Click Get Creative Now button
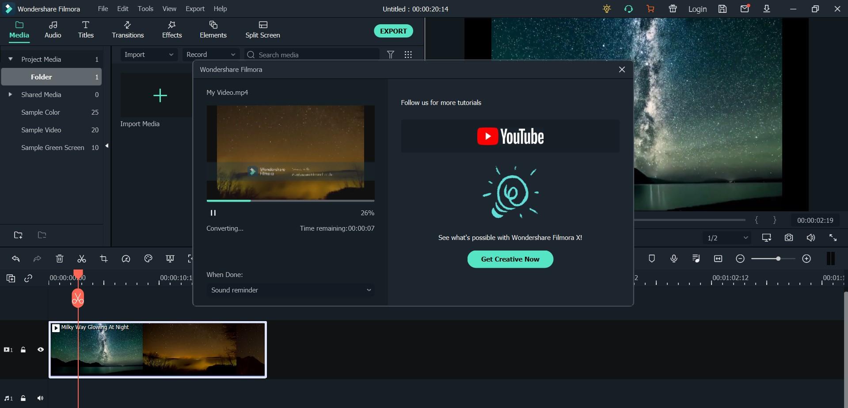Screen dimensions: 848x408 point(510,259)
